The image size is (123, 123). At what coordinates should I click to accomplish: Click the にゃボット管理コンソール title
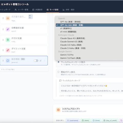[15, 4]
